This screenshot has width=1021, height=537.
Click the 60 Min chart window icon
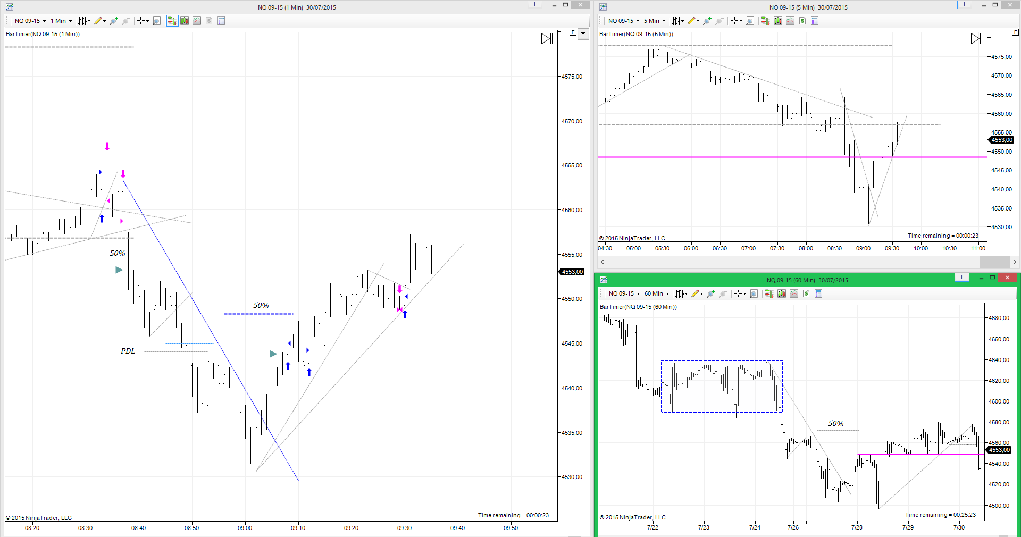(604, 280)
